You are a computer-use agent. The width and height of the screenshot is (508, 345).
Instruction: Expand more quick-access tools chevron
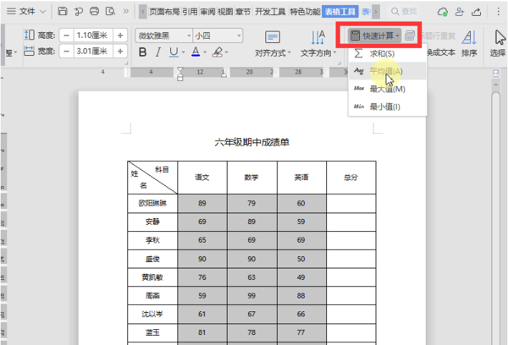pos(125,11)
